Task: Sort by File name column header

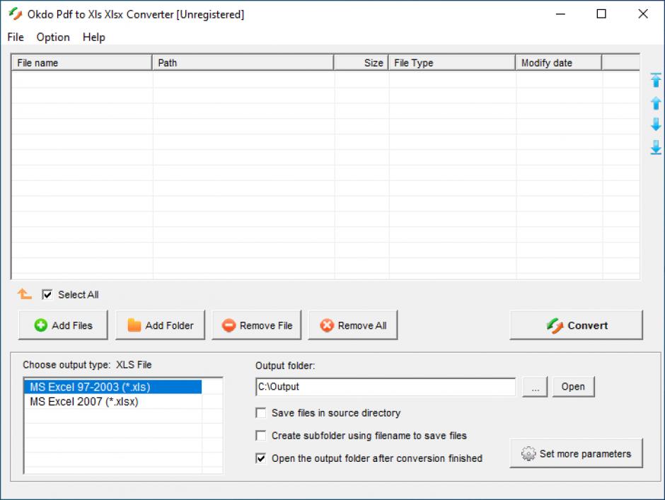Action: [x=81, y=63]
